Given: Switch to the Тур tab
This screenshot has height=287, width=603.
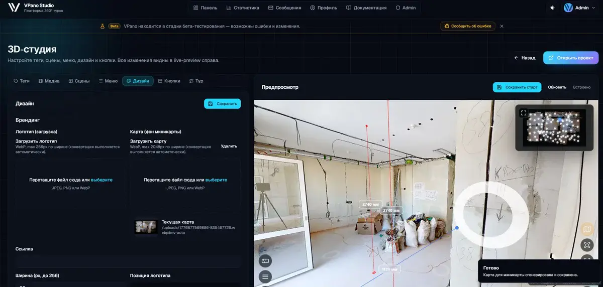Looking at the screenshot, I should click(196, 81).
